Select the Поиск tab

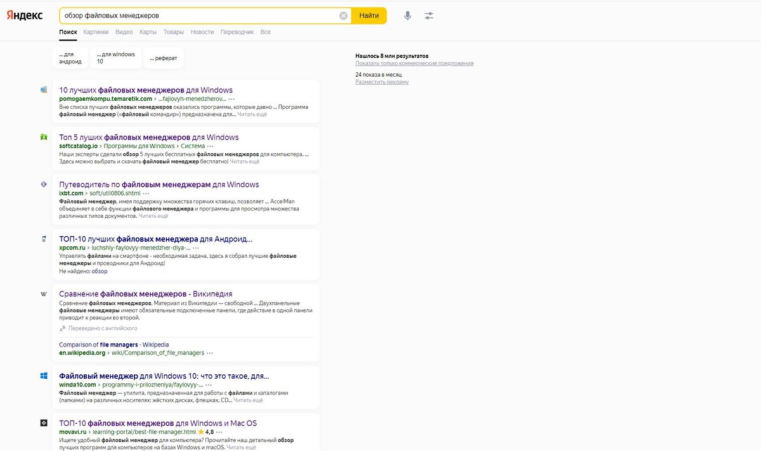68,32
